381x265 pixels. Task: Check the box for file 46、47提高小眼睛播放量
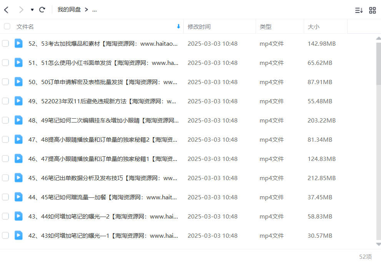(x=5, y=159)
